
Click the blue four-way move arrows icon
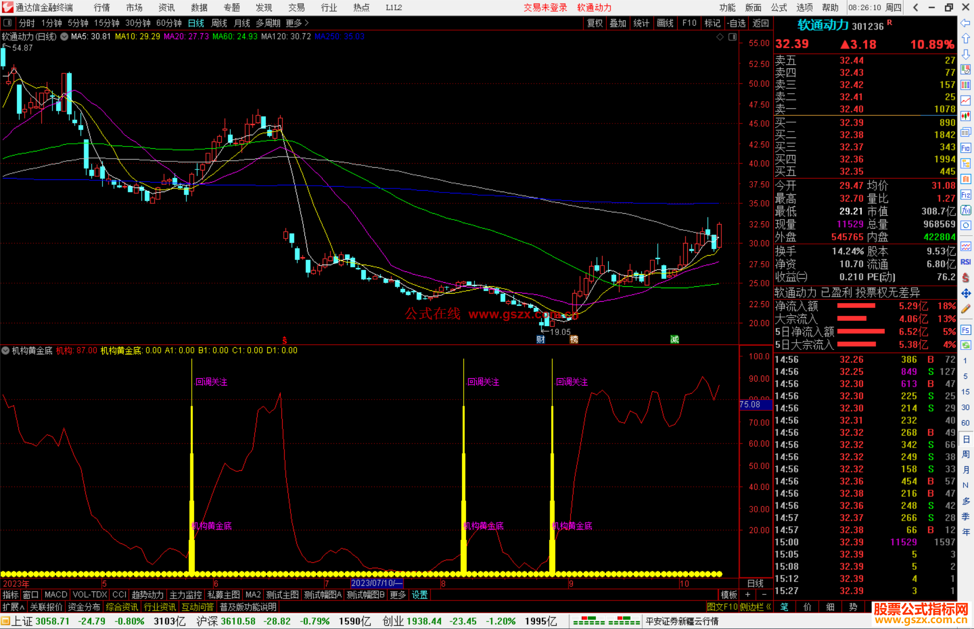[x=965, y=294]
